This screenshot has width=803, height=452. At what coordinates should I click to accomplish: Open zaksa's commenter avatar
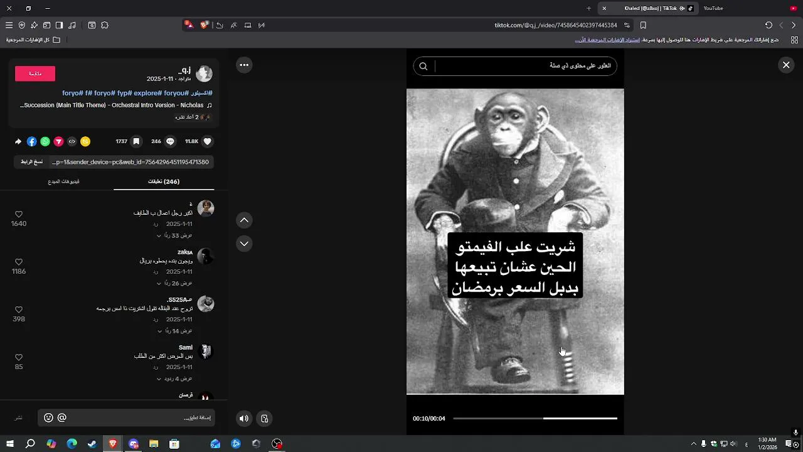pos(206,256)
